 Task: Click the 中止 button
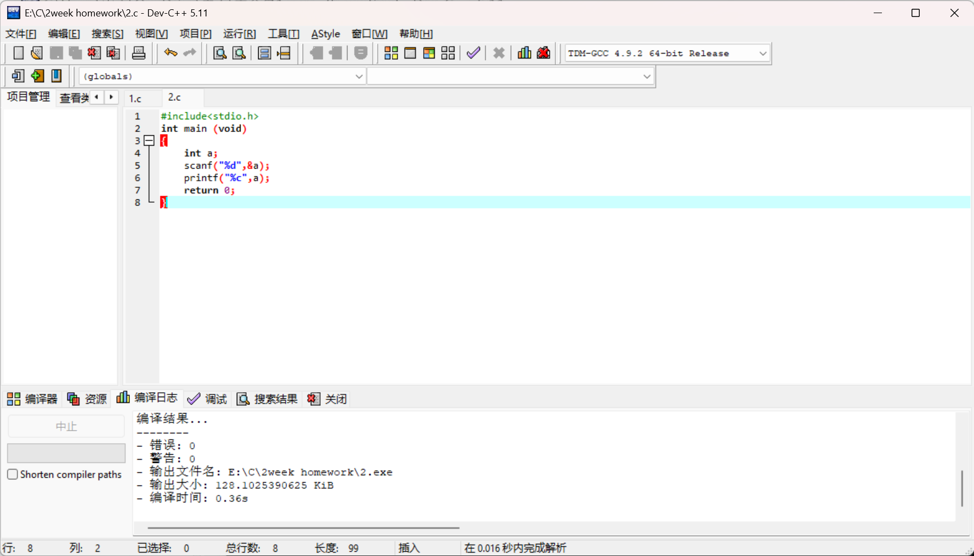(x=66, y=426)
